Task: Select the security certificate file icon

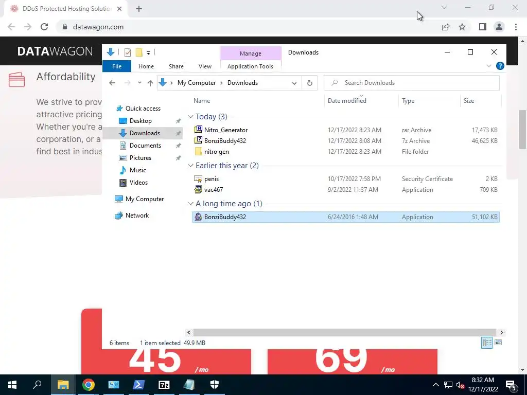Action: (198, 178)
